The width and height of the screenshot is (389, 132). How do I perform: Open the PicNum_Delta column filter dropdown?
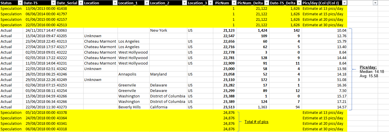tap(267, 3)
